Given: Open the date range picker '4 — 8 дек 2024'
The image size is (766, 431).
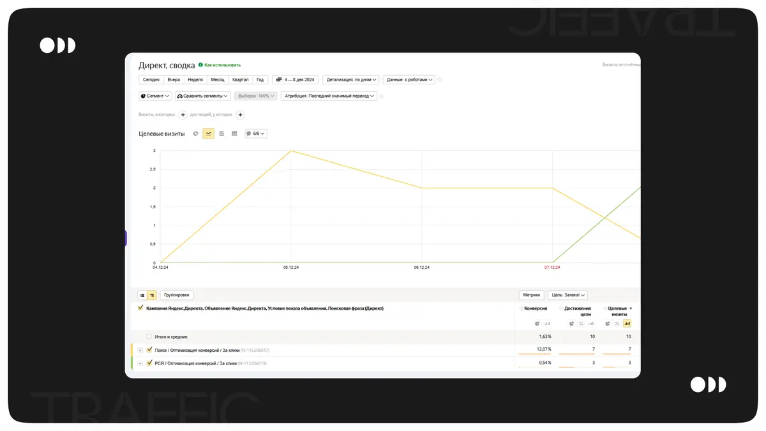Looking at the screenshot, I should (x=296, y=80).
